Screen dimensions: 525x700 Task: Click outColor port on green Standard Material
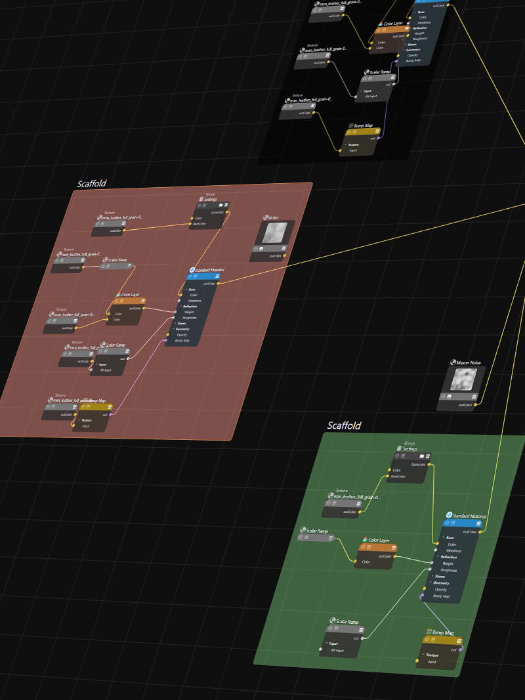point(480,532)
